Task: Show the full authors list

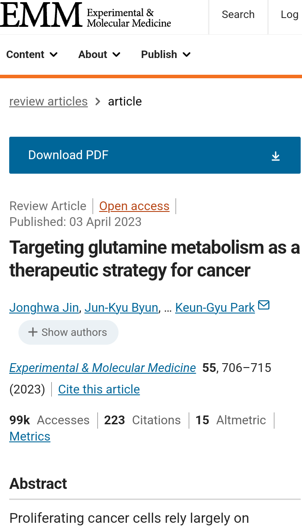Action: click(68, 332)
